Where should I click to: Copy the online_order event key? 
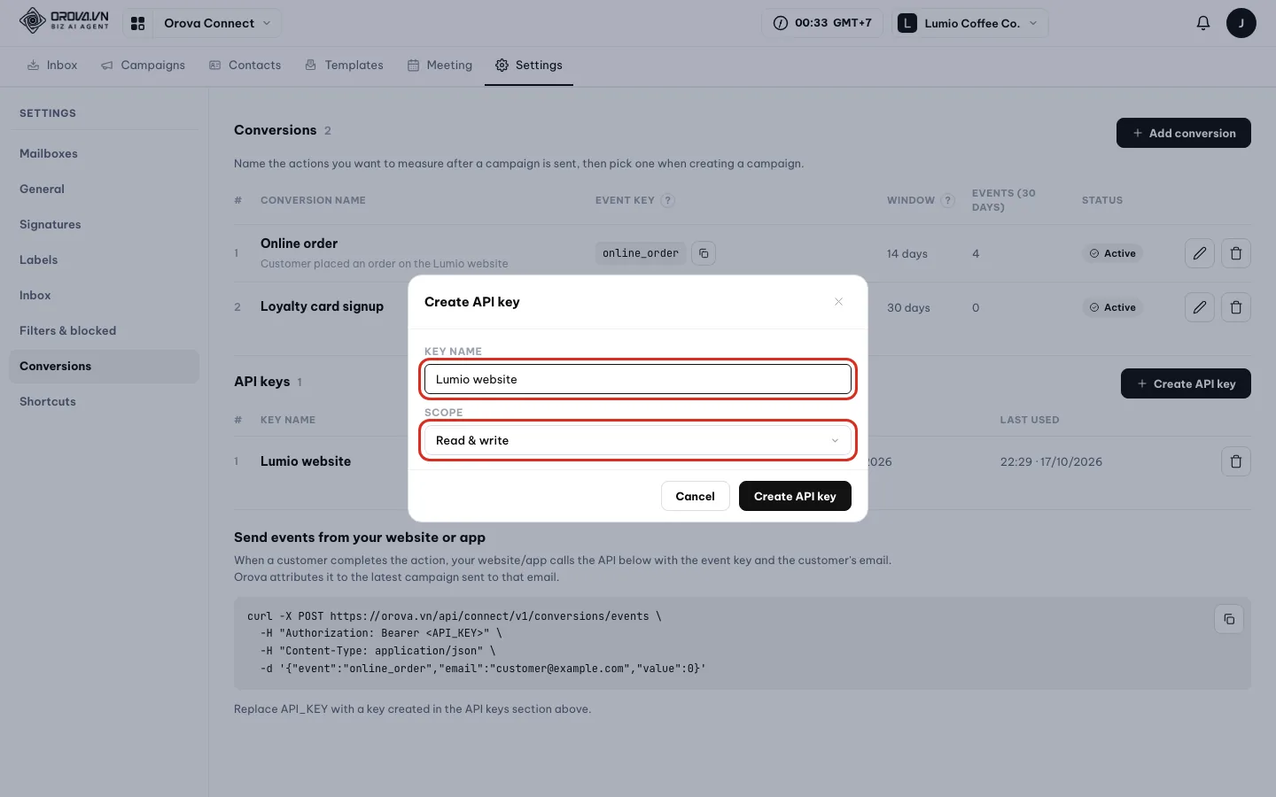coord(704,253)
